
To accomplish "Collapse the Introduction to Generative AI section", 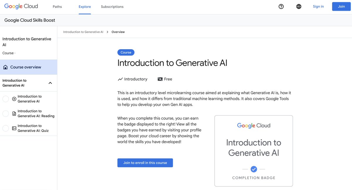I will click(x=50, y=83).
